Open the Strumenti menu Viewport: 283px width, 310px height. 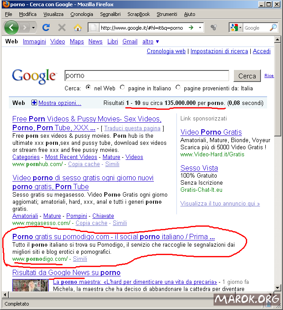click(167, 14)
